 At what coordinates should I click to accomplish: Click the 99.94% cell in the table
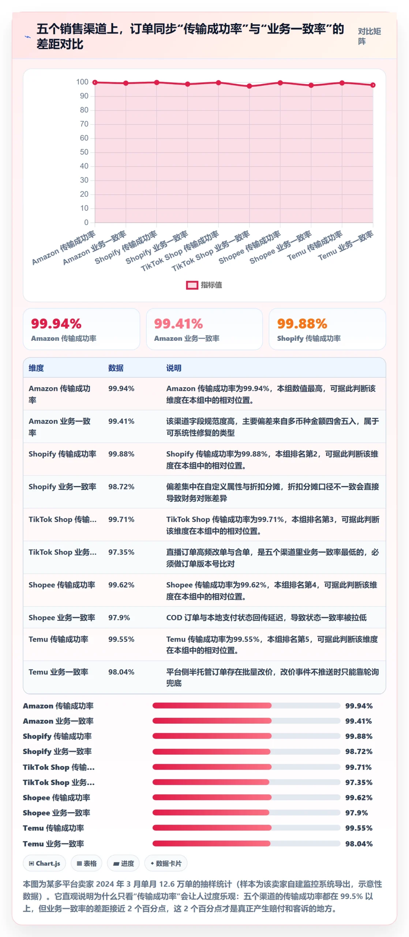pos(121,388)
